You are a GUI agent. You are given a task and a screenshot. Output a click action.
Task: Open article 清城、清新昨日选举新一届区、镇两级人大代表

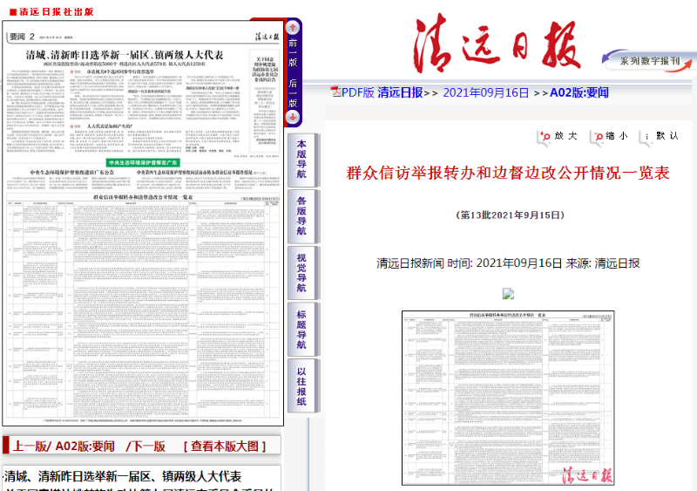[123, 476]
